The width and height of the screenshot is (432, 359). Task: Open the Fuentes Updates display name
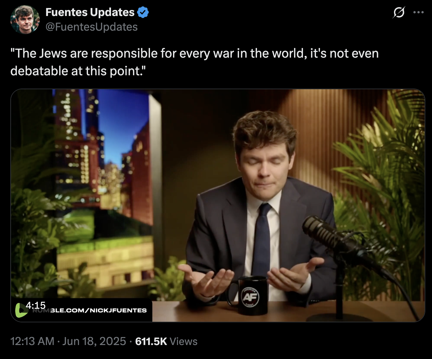pos(90,12)
